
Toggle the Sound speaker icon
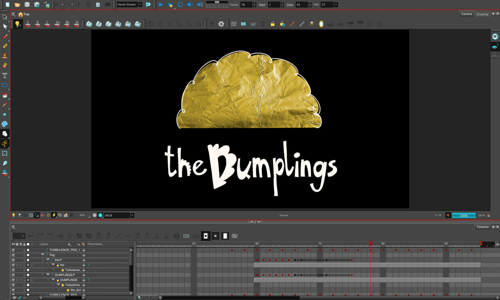pos(190,4)
